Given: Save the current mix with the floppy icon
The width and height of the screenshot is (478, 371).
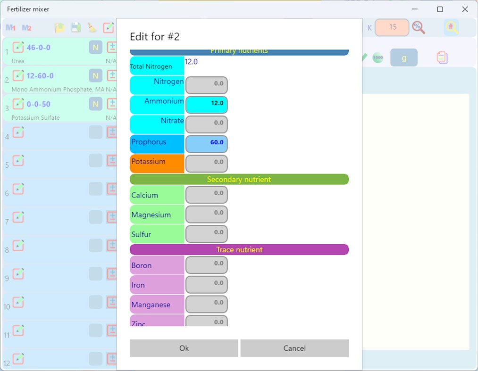Looking at the screenshot, I should click(x=75, y=27).
